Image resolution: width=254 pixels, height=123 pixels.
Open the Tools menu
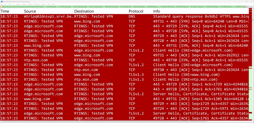(49, 4)
